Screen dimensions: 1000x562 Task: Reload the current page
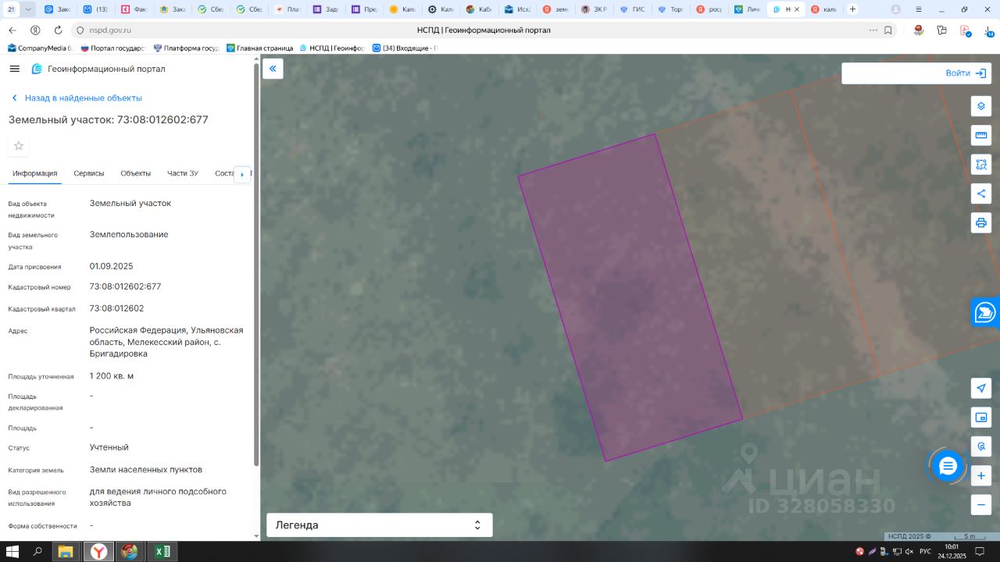[58, 30]
